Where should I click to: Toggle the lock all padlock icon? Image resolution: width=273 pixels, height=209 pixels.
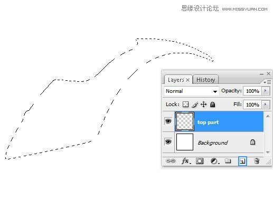click(212, 104)
